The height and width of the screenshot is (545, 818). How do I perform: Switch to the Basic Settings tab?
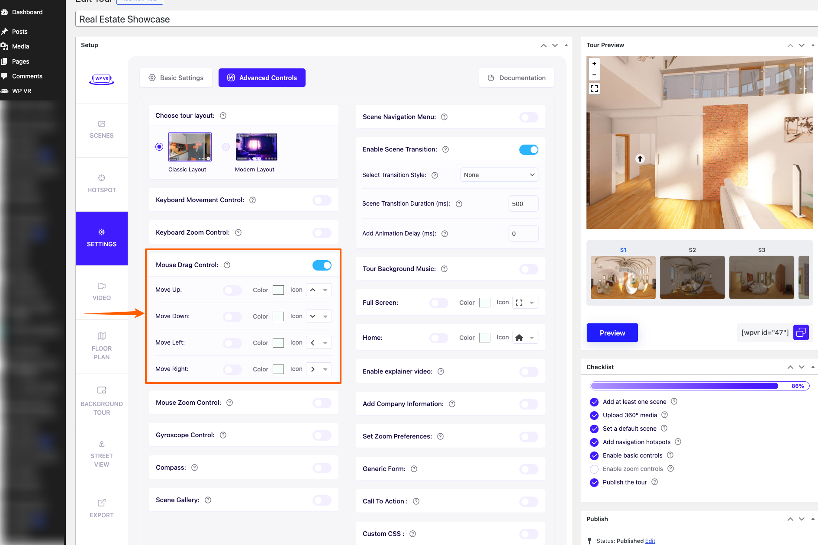pos(176,78)
